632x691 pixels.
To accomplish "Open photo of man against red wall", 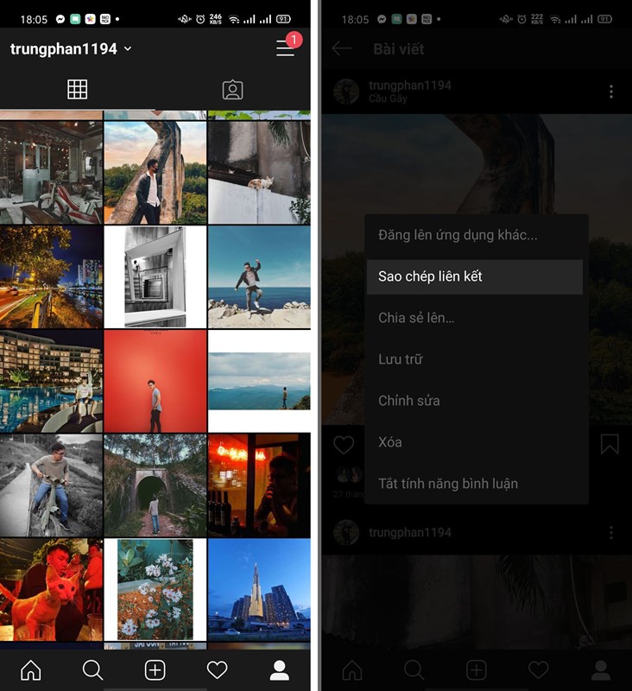I will [155, 381].
